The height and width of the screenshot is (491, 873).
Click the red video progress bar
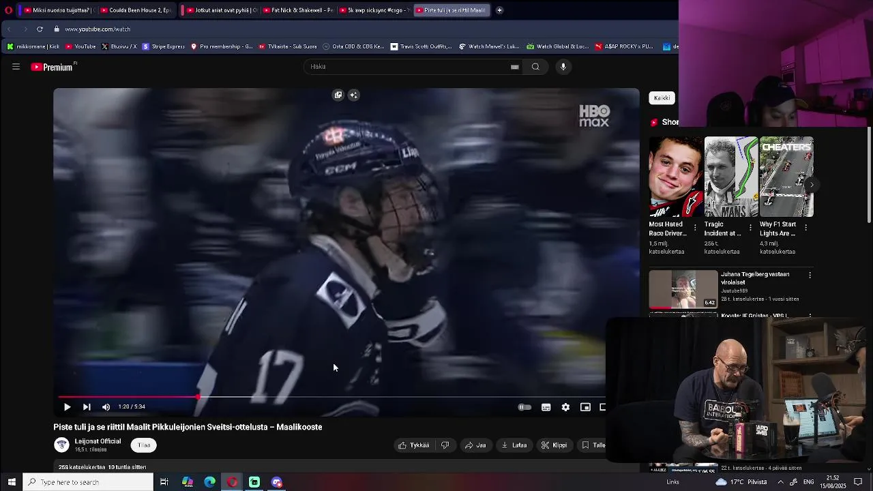tap(128, 397)
